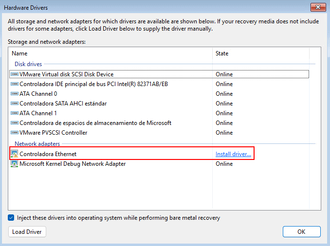Click the VMware PVSCSI Controller icon

click(14, 133)
